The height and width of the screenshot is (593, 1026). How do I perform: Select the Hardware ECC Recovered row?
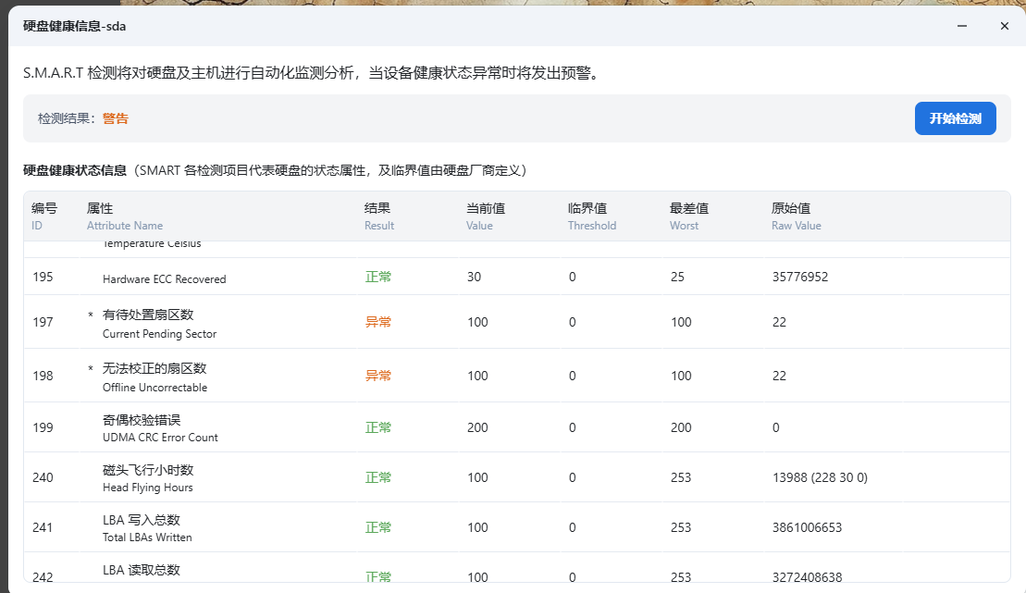coord(164,278)
